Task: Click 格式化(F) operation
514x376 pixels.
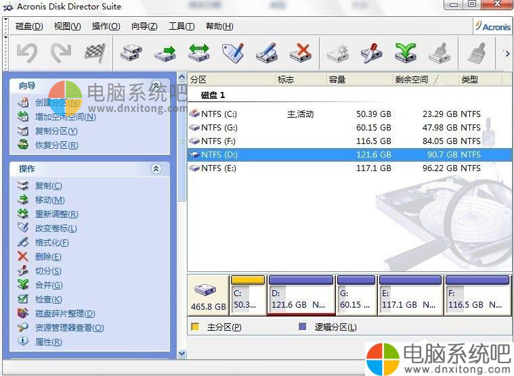Action: (52, 243)
